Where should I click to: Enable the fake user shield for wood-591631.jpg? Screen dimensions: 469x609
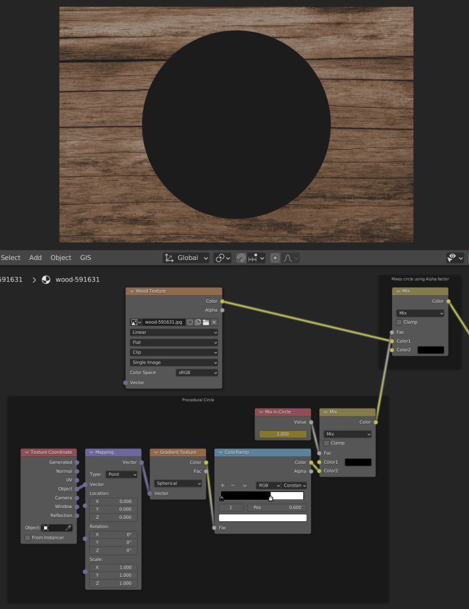190,322
